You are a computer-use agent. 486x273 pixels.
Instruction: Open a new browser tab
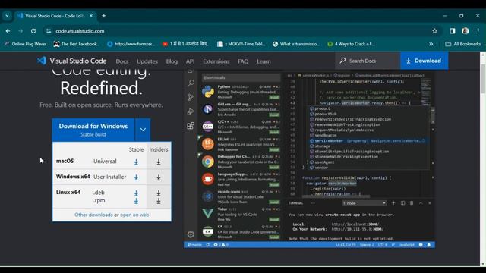104,16
